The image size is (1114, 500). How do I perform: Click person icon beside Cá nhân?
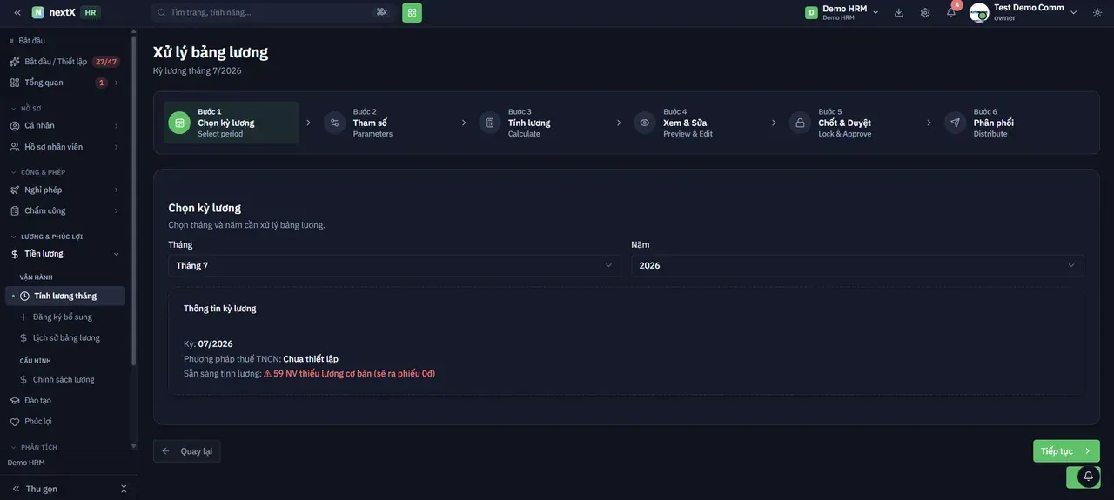[15, 125]
